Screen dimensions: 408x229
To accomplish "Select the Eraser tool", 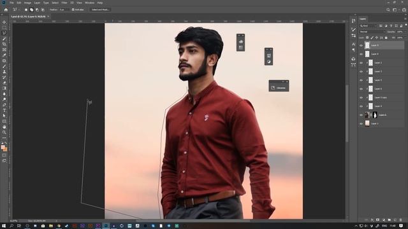I will pyautogui.click(x=4, y=83).
